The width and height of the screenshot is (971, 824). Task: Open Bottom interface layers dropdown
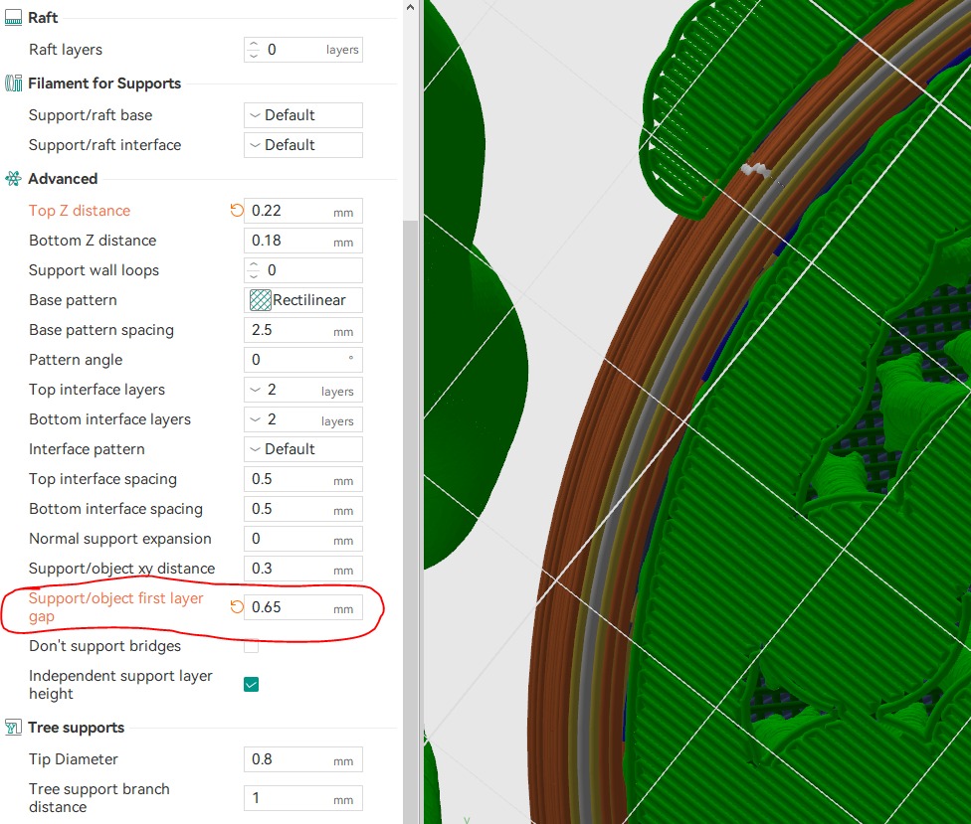[302, 419]
